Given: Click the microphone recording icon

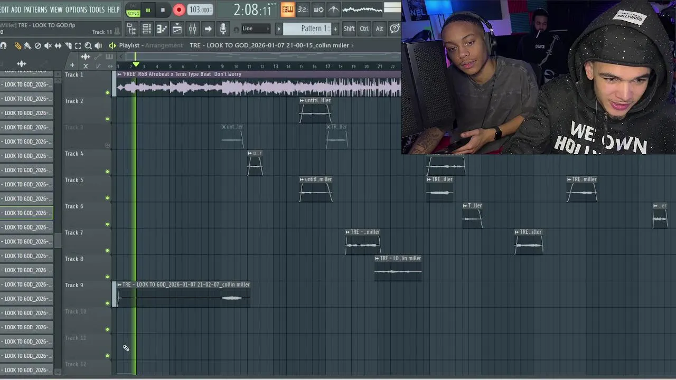Looking at the screenshot, I should click(223, 28).
